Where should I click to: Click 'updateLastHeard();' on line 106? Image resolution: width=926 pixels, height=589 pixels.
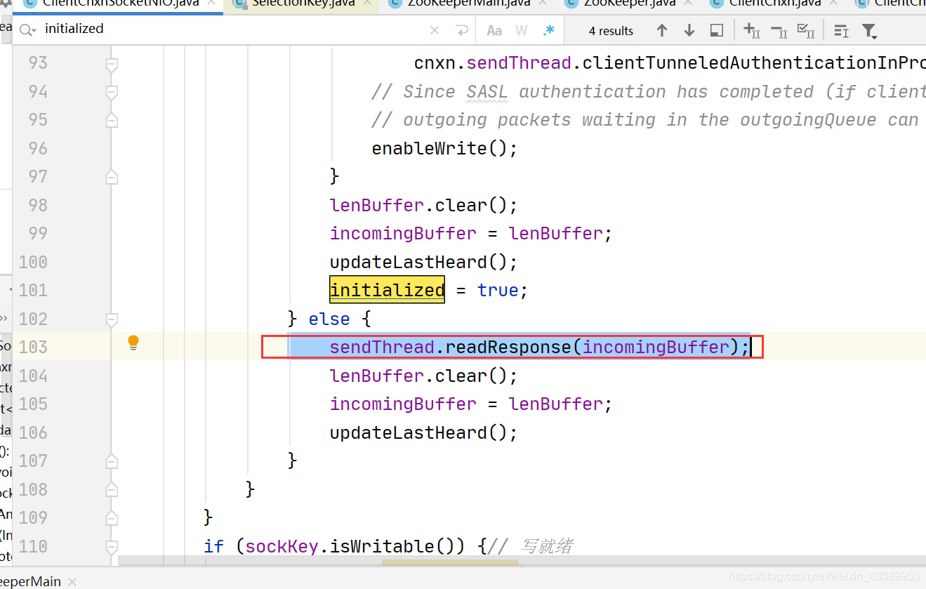click(x=423, y=432)
